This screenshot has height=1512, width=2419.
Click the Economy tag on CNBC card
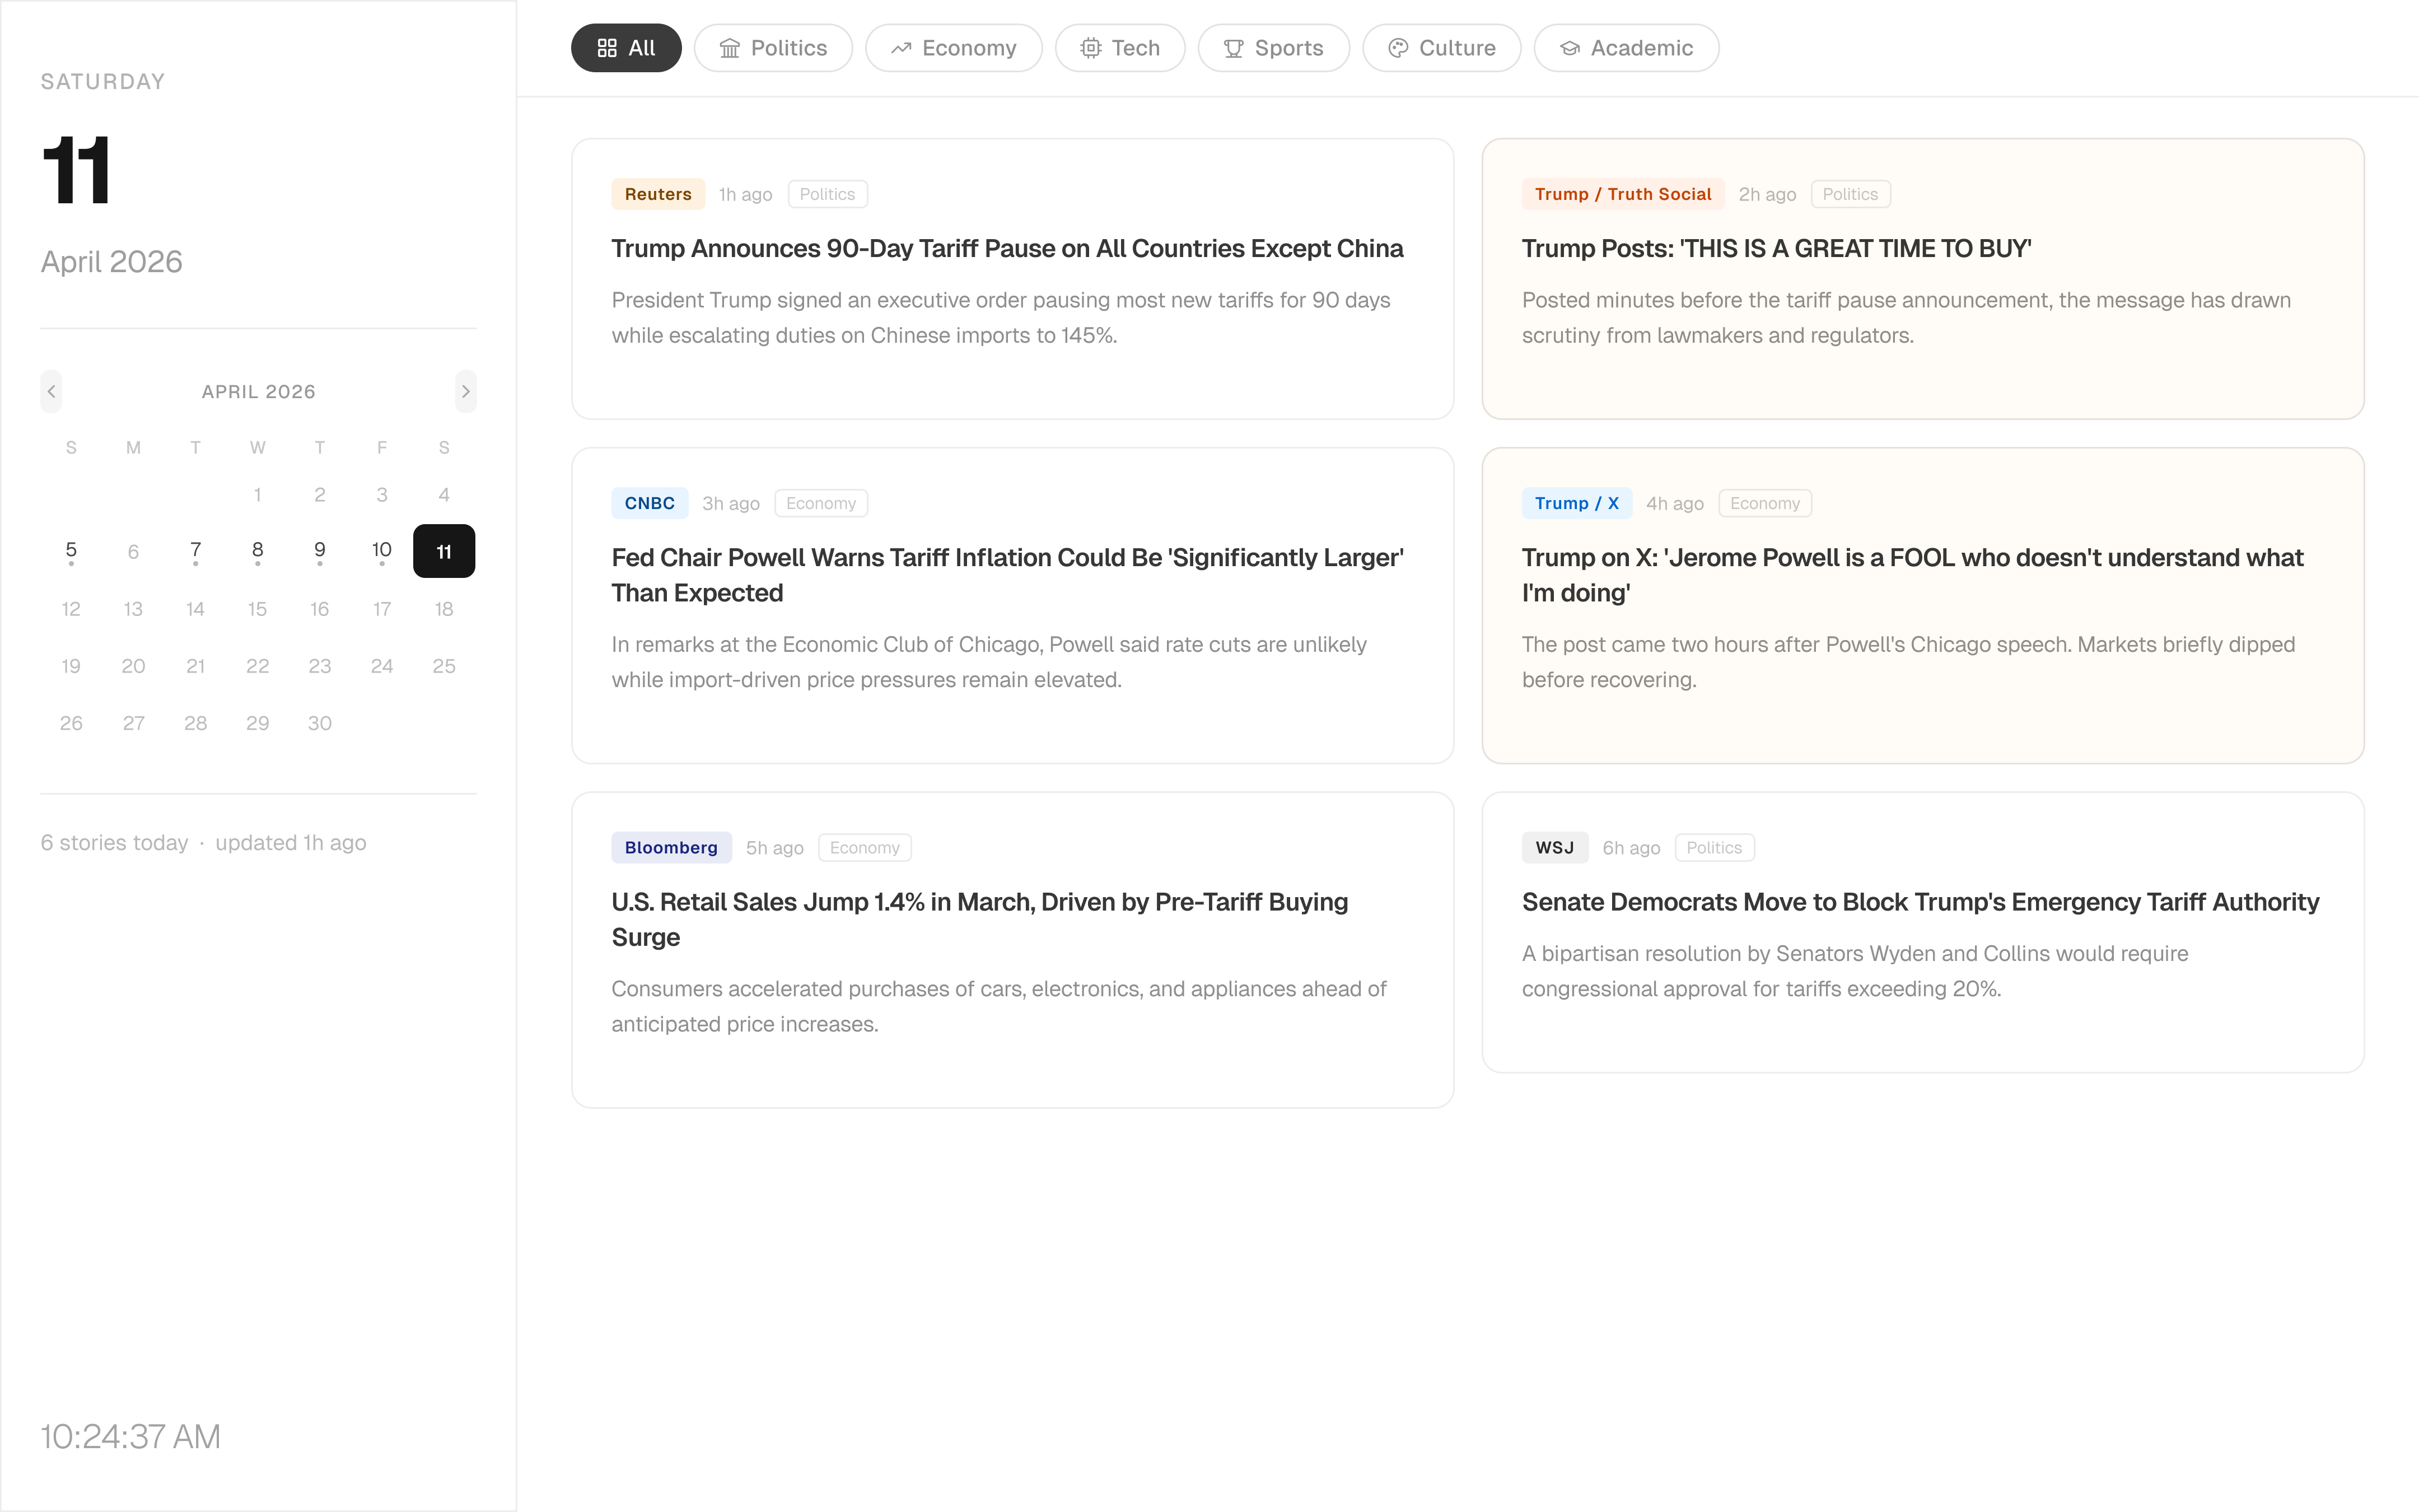click(x=820, y=503)
